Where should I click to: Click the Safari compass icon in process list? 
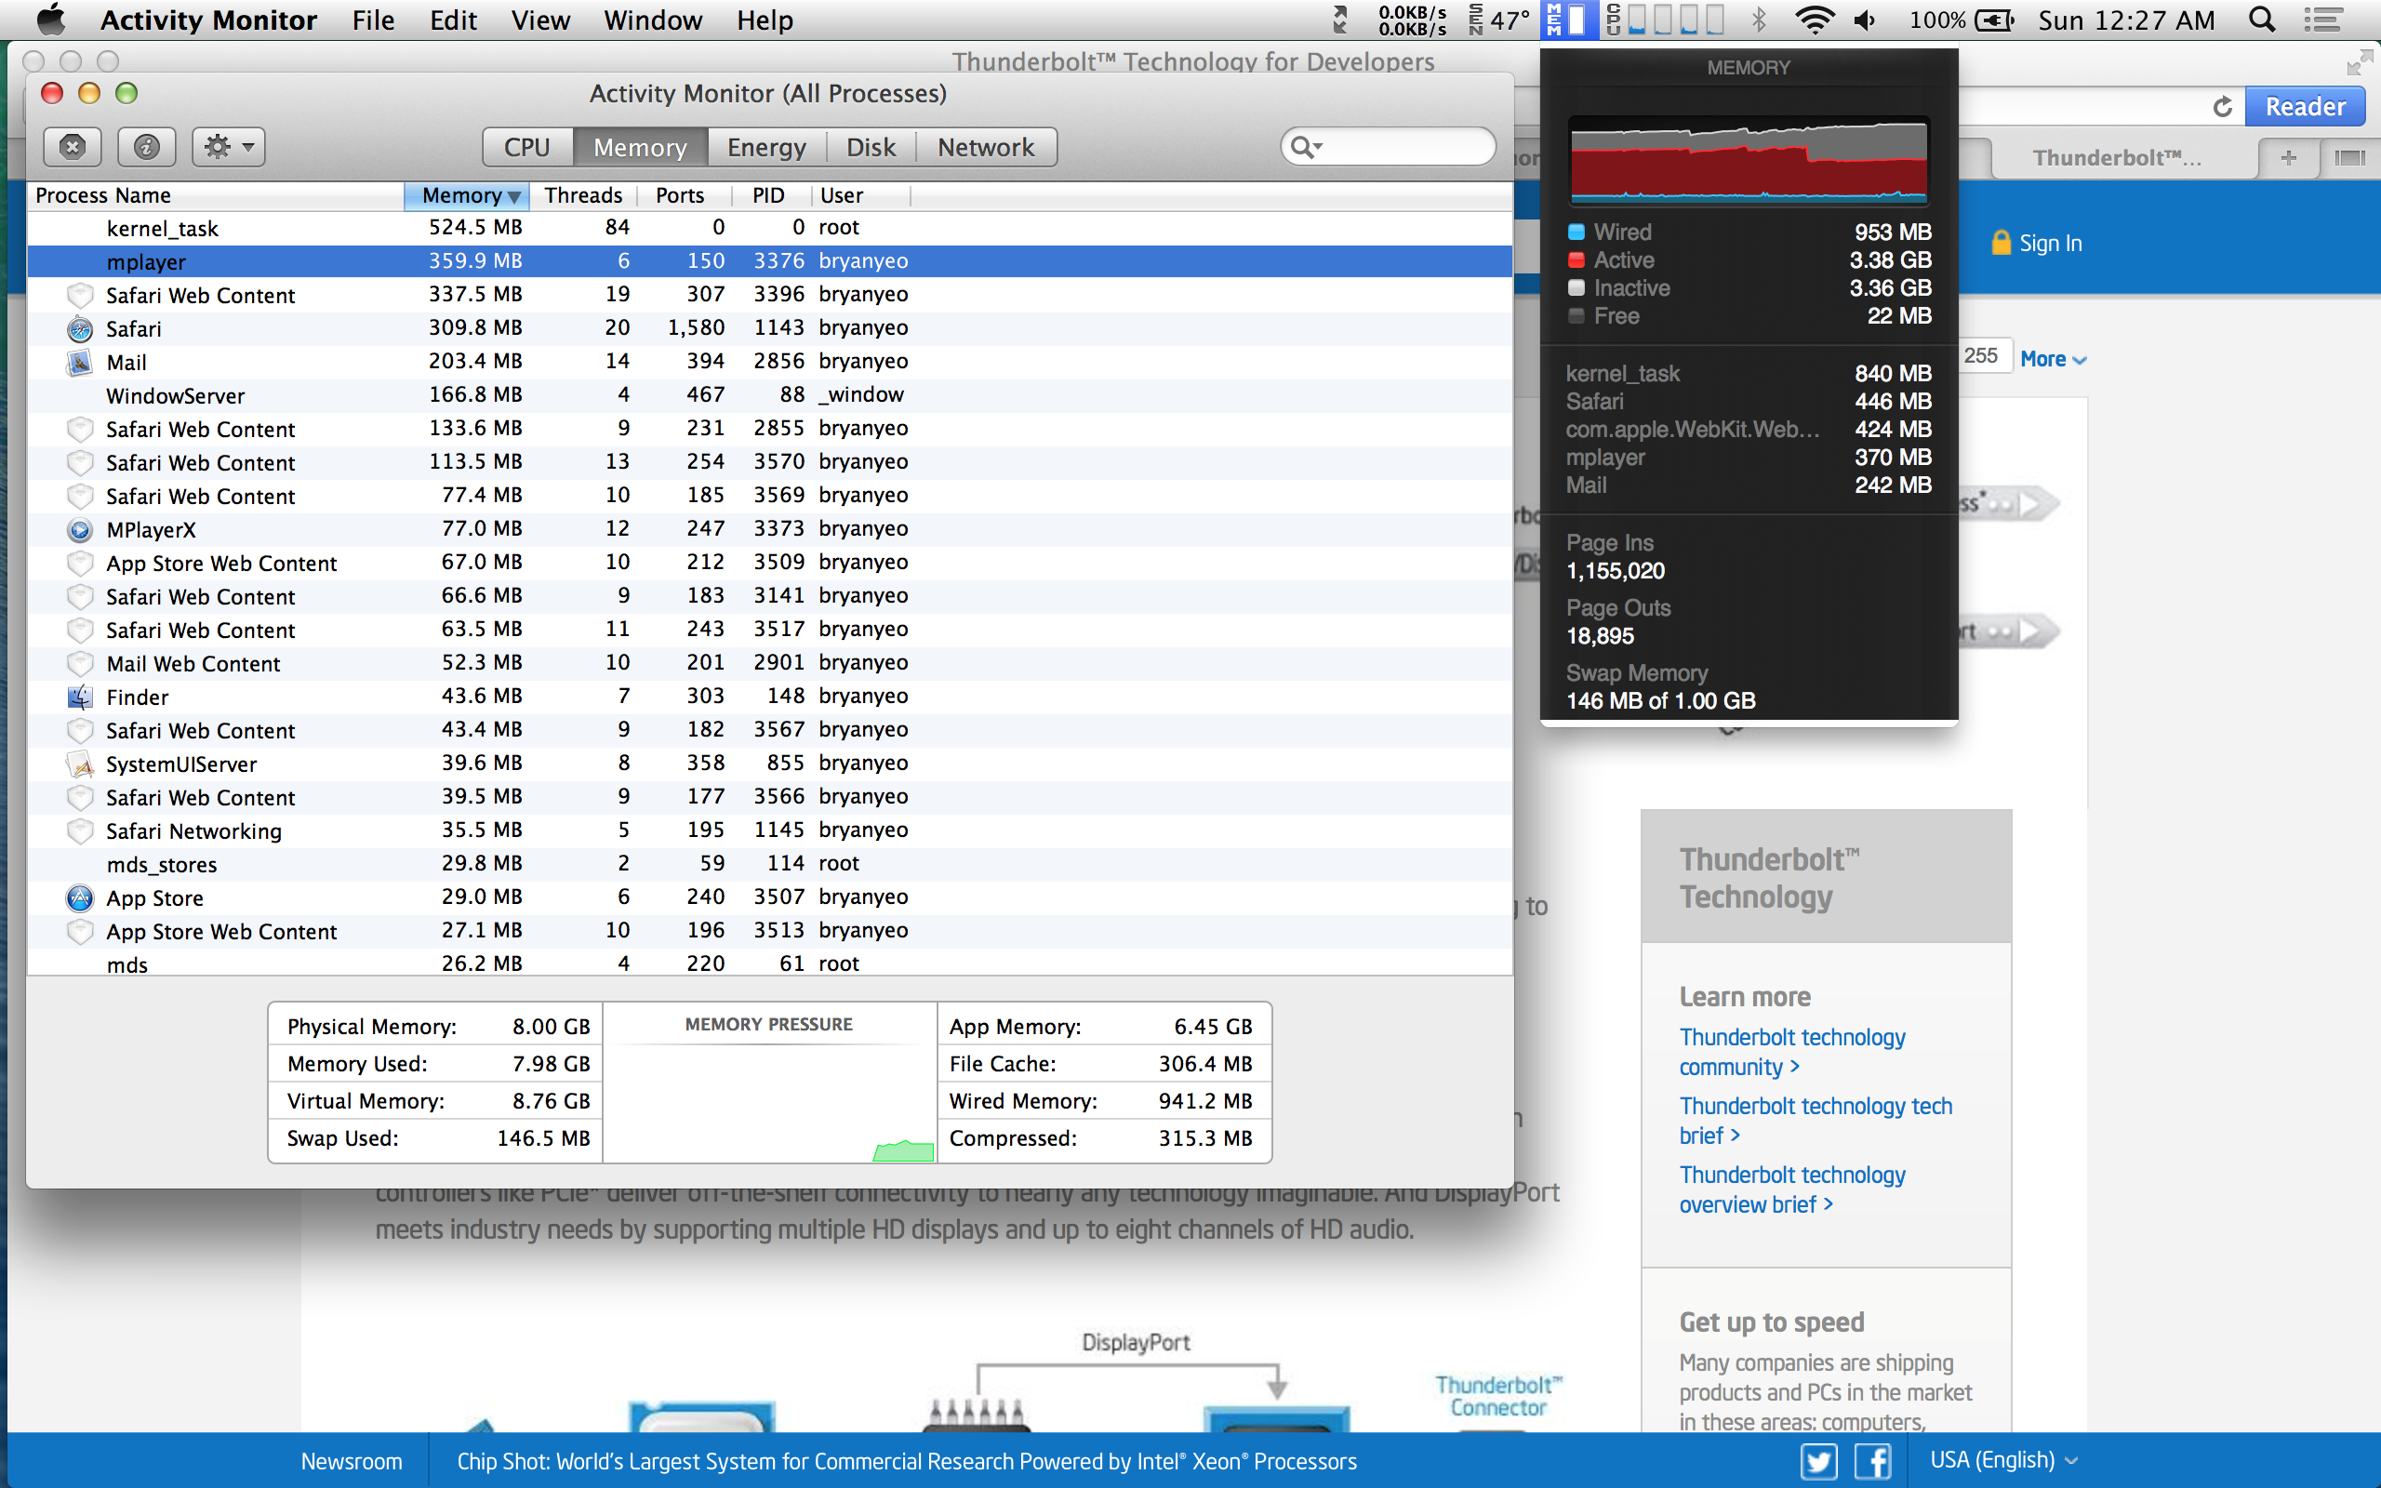coord(80,328)
